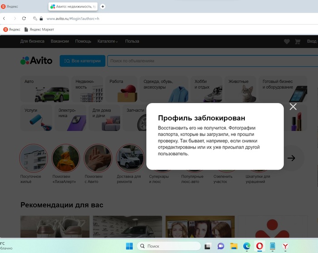Image resolution: width=318 pixels, height=253 pixels.
Task: Open the hair dye recommendation listing
Action: (x=200, y=227)
